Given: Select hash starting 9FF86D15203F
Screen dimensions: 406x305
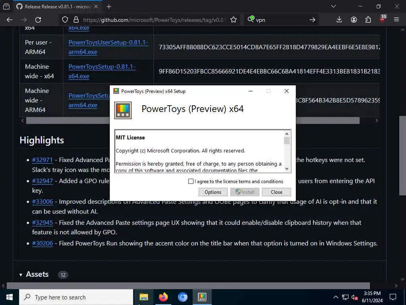Looking at the screenshot, I should click(x=269, y=71).
